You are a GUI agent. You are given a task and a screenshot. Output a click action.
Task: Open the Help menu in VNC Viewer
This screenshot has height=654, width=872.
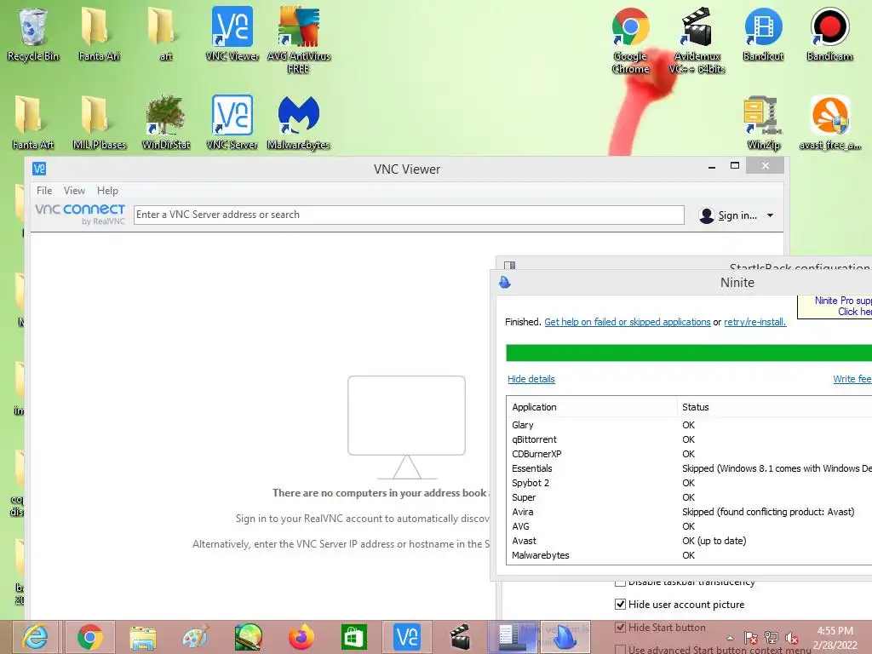tap(107, 190)
